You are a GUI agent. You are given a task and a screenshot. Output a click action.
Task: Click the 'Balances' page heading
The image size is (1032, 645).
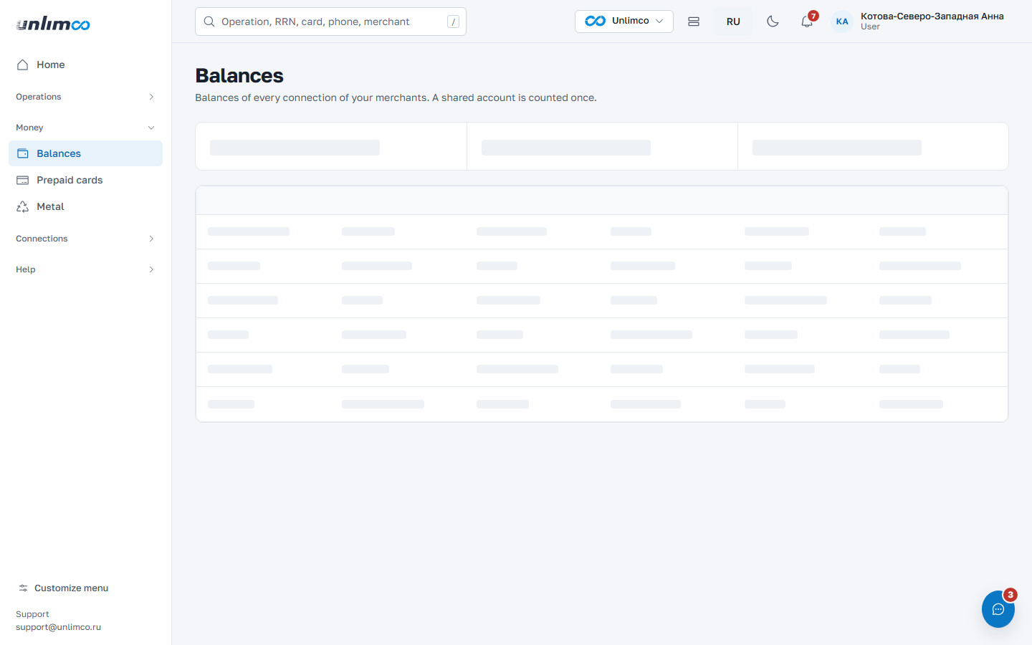click(239, 75)
